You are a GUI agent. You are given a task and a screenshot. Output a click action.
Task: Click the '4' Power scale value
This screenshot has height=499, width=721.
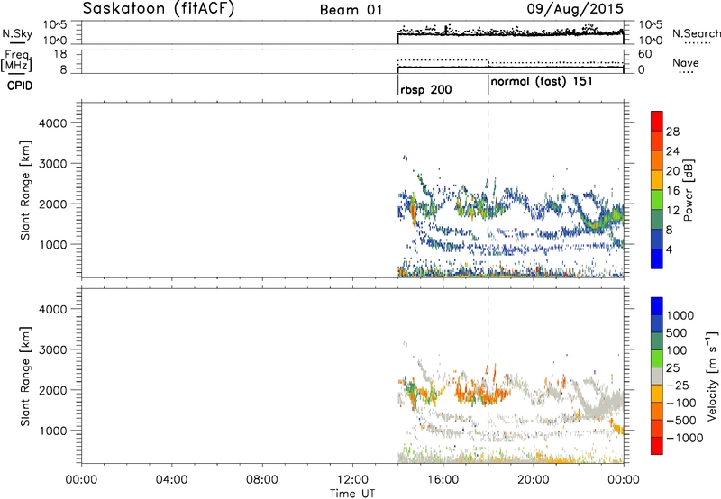tap(670, 249)
